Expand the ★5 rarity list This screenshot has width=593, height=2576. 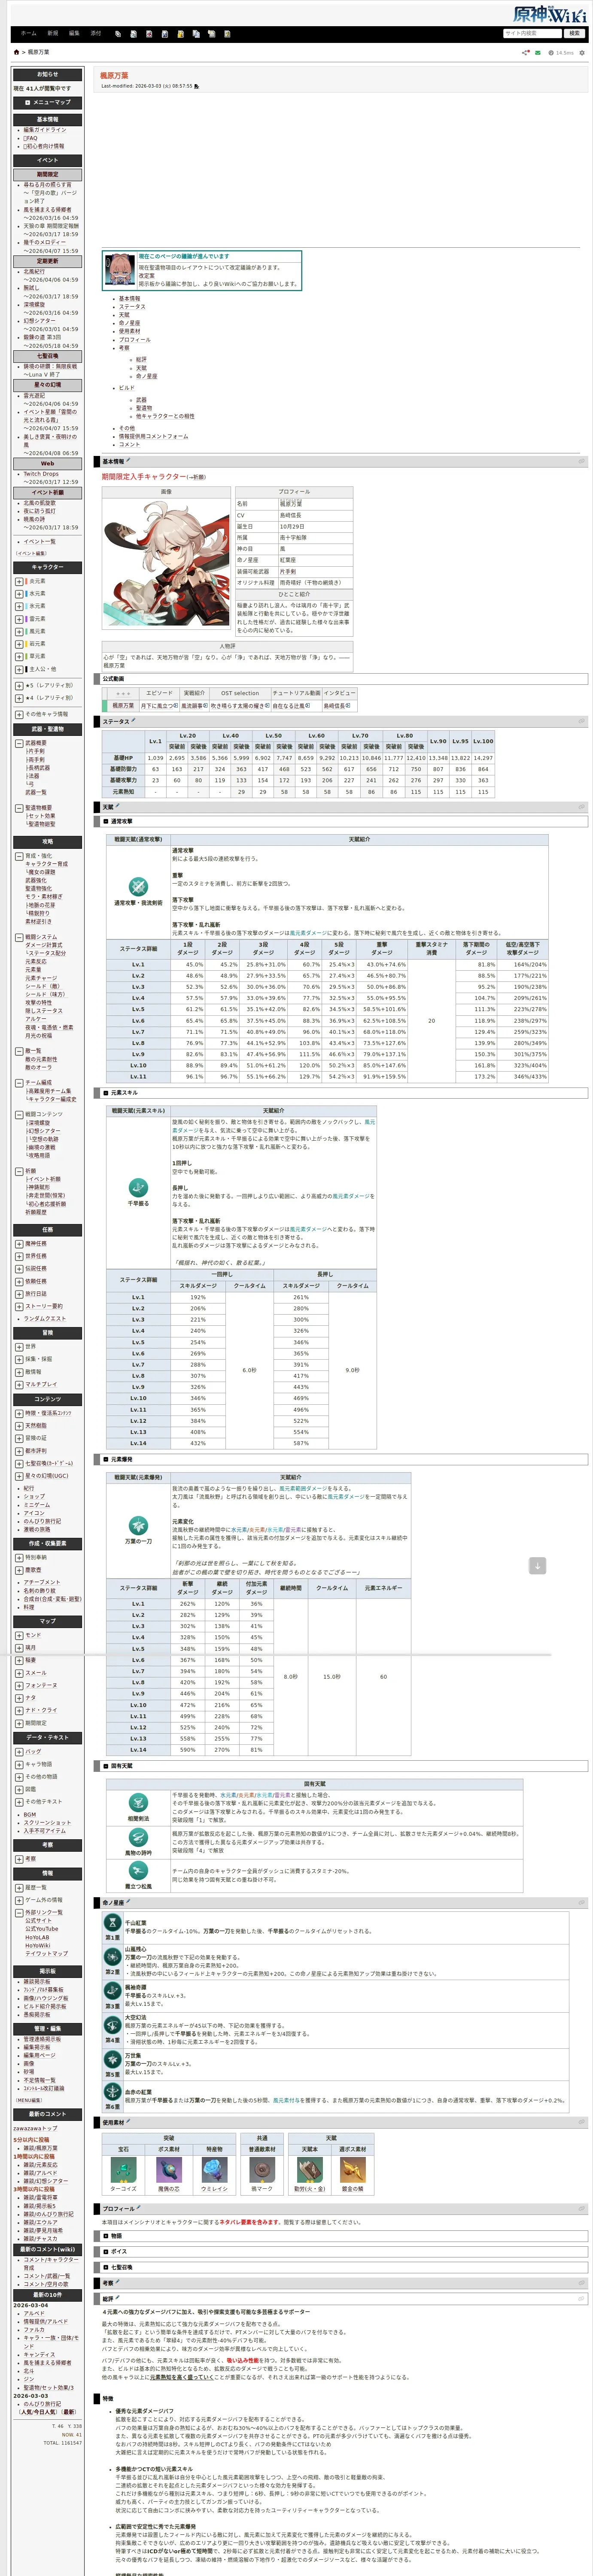pos(19,686)
